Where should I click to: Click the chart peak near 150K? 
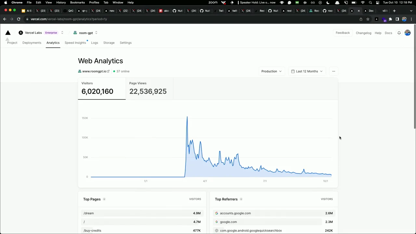point(187,117)
